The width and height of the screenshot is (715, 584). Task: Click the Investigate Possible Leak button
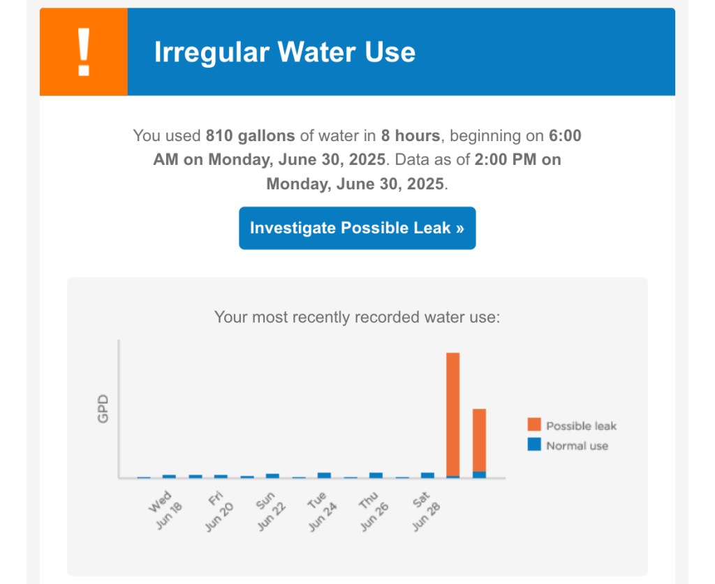coord(357,228)
